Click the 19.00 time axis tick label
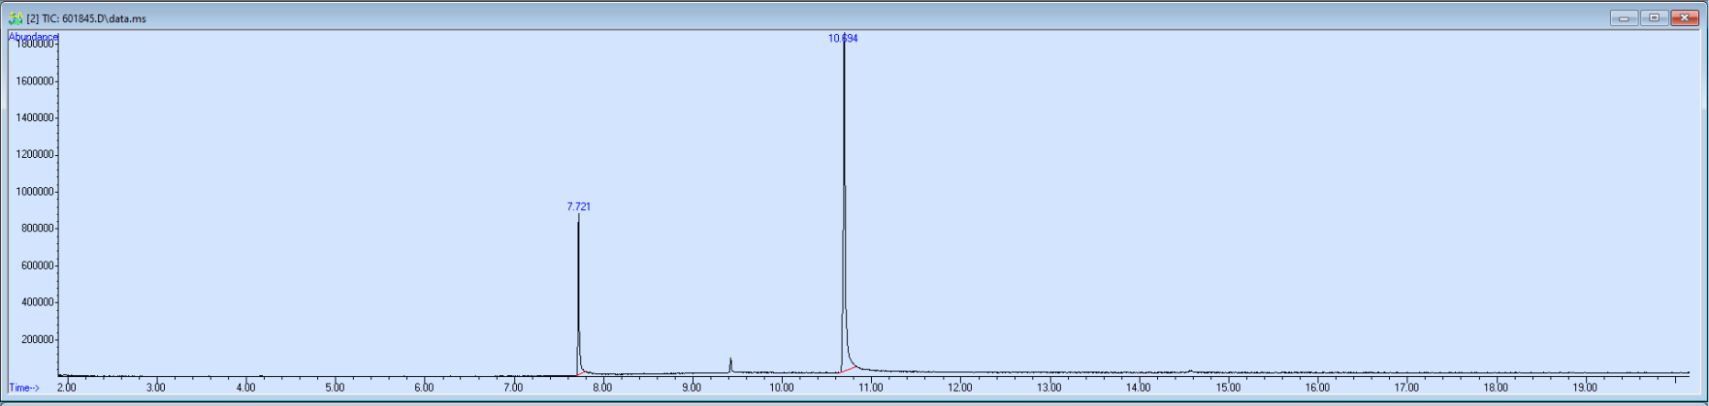Screen dimensions: 1709x406 coord(1585,388)
